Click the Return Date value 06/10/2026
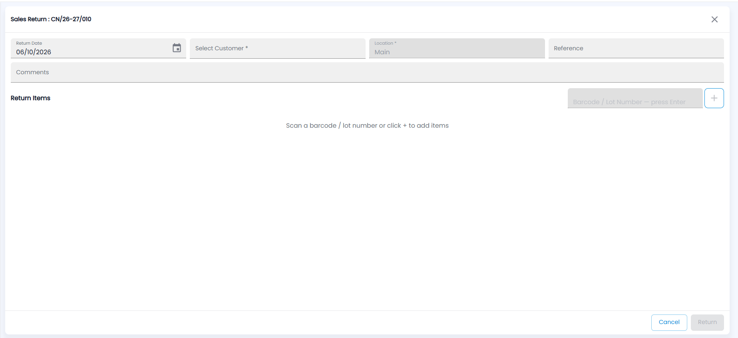This screenshot has height=338, width=738. (34, 52)
